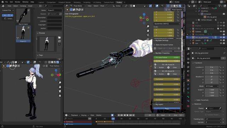Hide Sun in outliner with eye icon
227x128 pixels.
point(221,43)
